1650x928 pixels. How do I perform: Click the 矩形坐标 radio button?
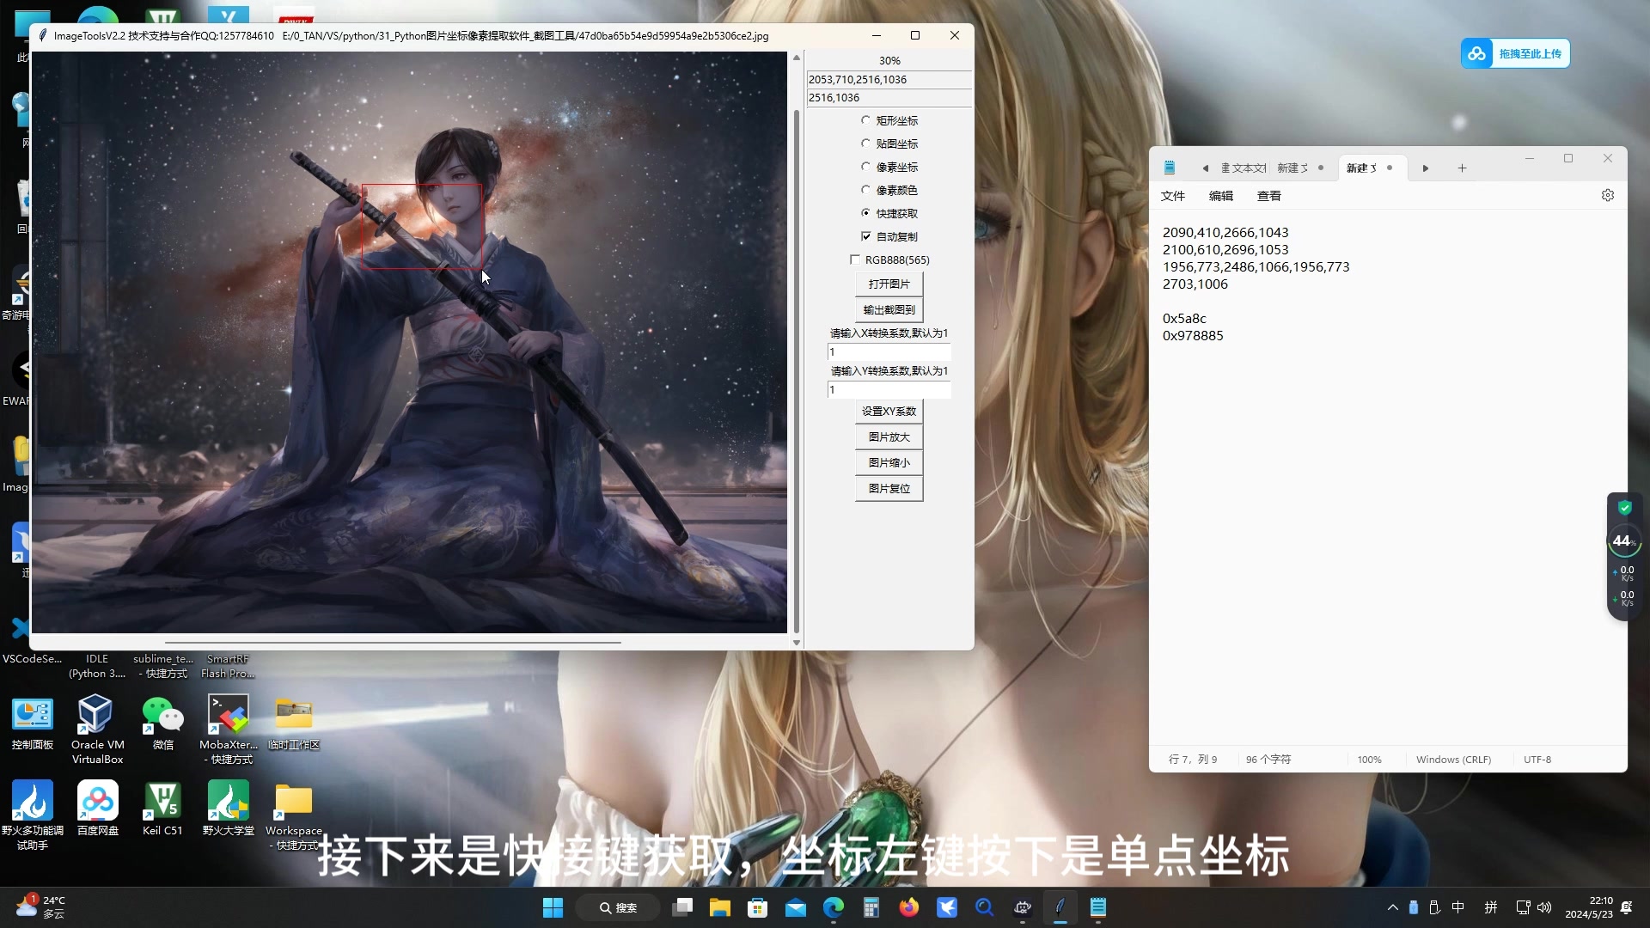865,119
